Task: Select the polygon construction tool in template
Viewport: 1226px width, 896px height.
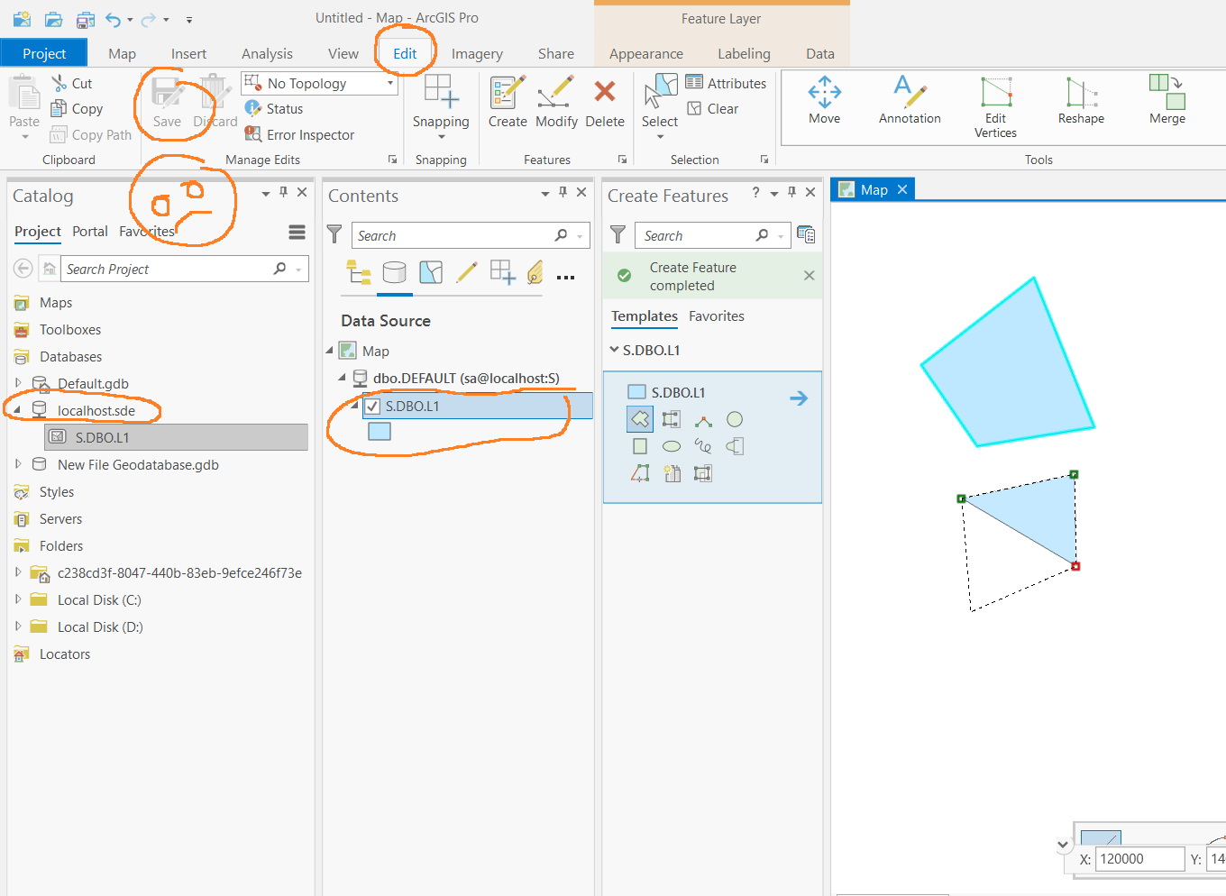Action: (640, 419)
